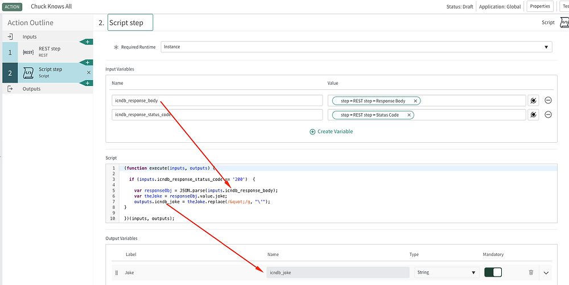Click the icndb_response_status_code name field
Image resolution: width=569 pixels, height=285 pixels.
(217, 115)
